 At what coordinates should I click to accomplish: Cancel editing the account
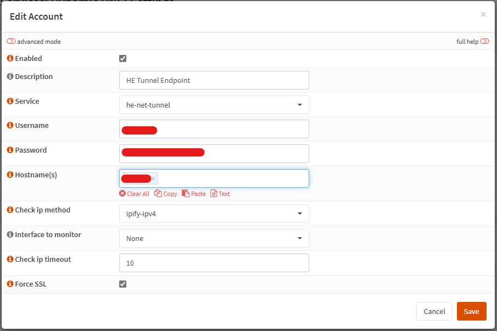[x=434, y=311]
